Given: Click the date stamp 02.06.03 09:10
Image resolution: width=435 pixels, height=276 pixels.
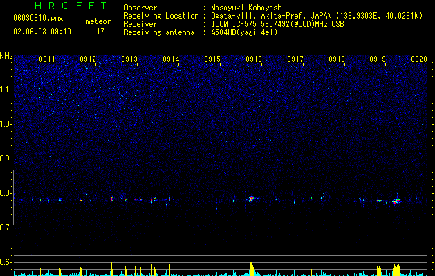Looking at the screenshot, I should [42, 32].
